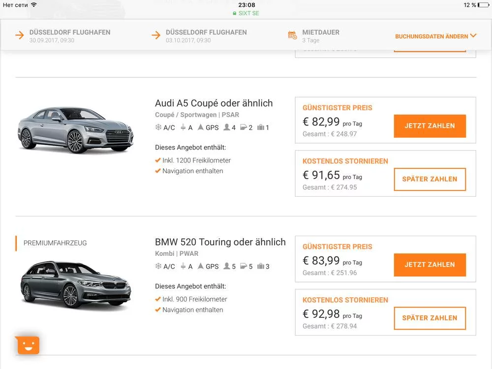Click the doors icon for Audi A5 Coupé
This screenshot has width=492, height=369.
243,127
